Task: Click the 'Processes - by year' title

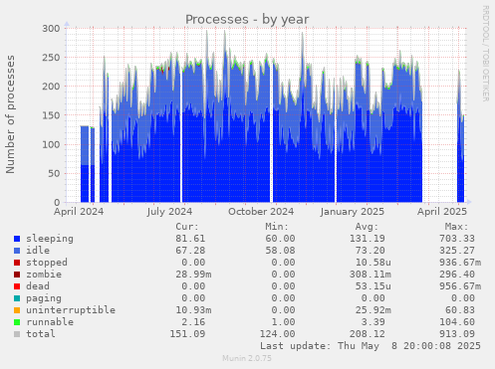Action: [247, 20]
